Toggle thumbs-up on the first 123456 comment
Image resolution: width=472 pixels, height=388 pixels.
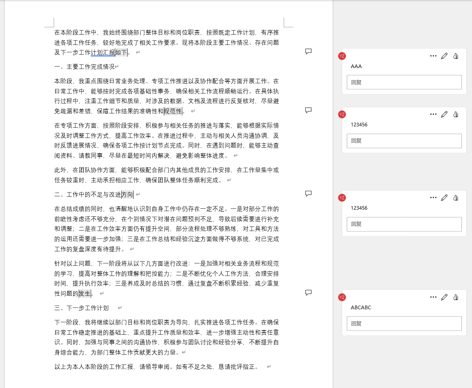pyautogui.click(x=456, y=114)
